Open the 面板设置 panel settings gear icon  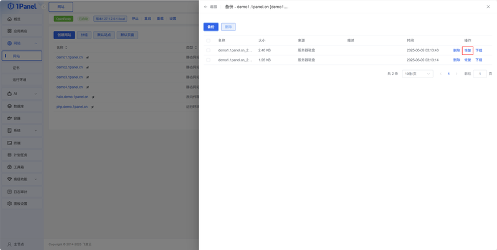pos(9,204)
